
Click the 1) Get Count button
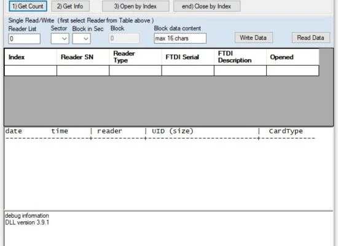pyautogui.click(x=28, y=6)
